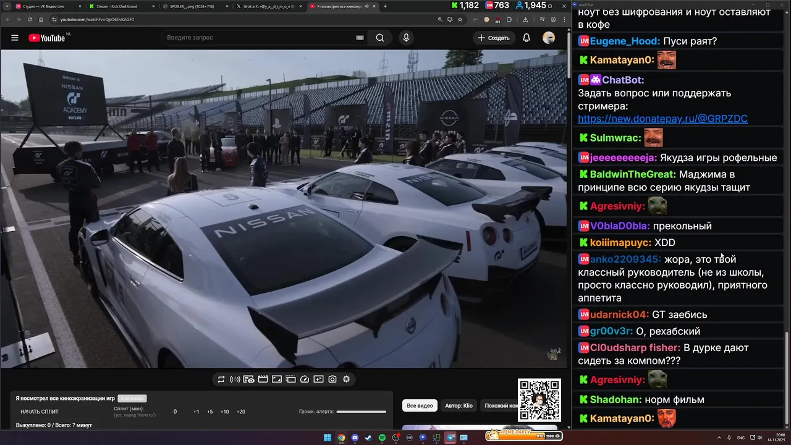Click the eye visibility icon in player toolbar
Viewport: 791px width, 445px height.
click(248, 379)
